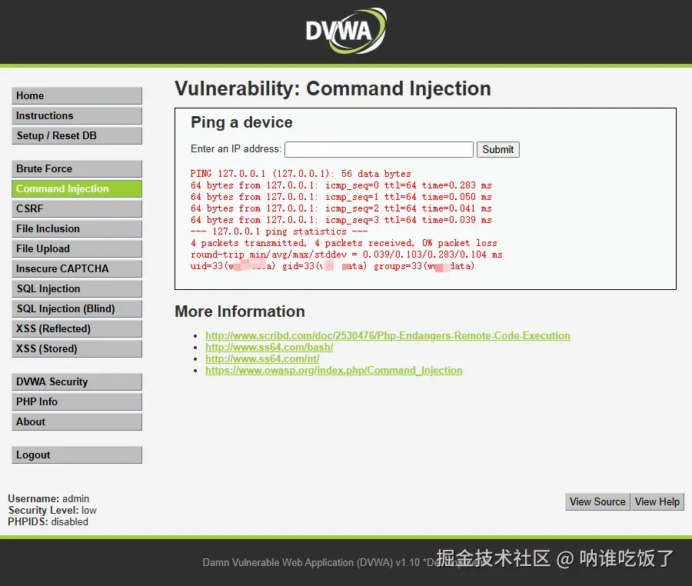692x586 pixels.
Task: Click the Submit button
Action: click(497, 150)
